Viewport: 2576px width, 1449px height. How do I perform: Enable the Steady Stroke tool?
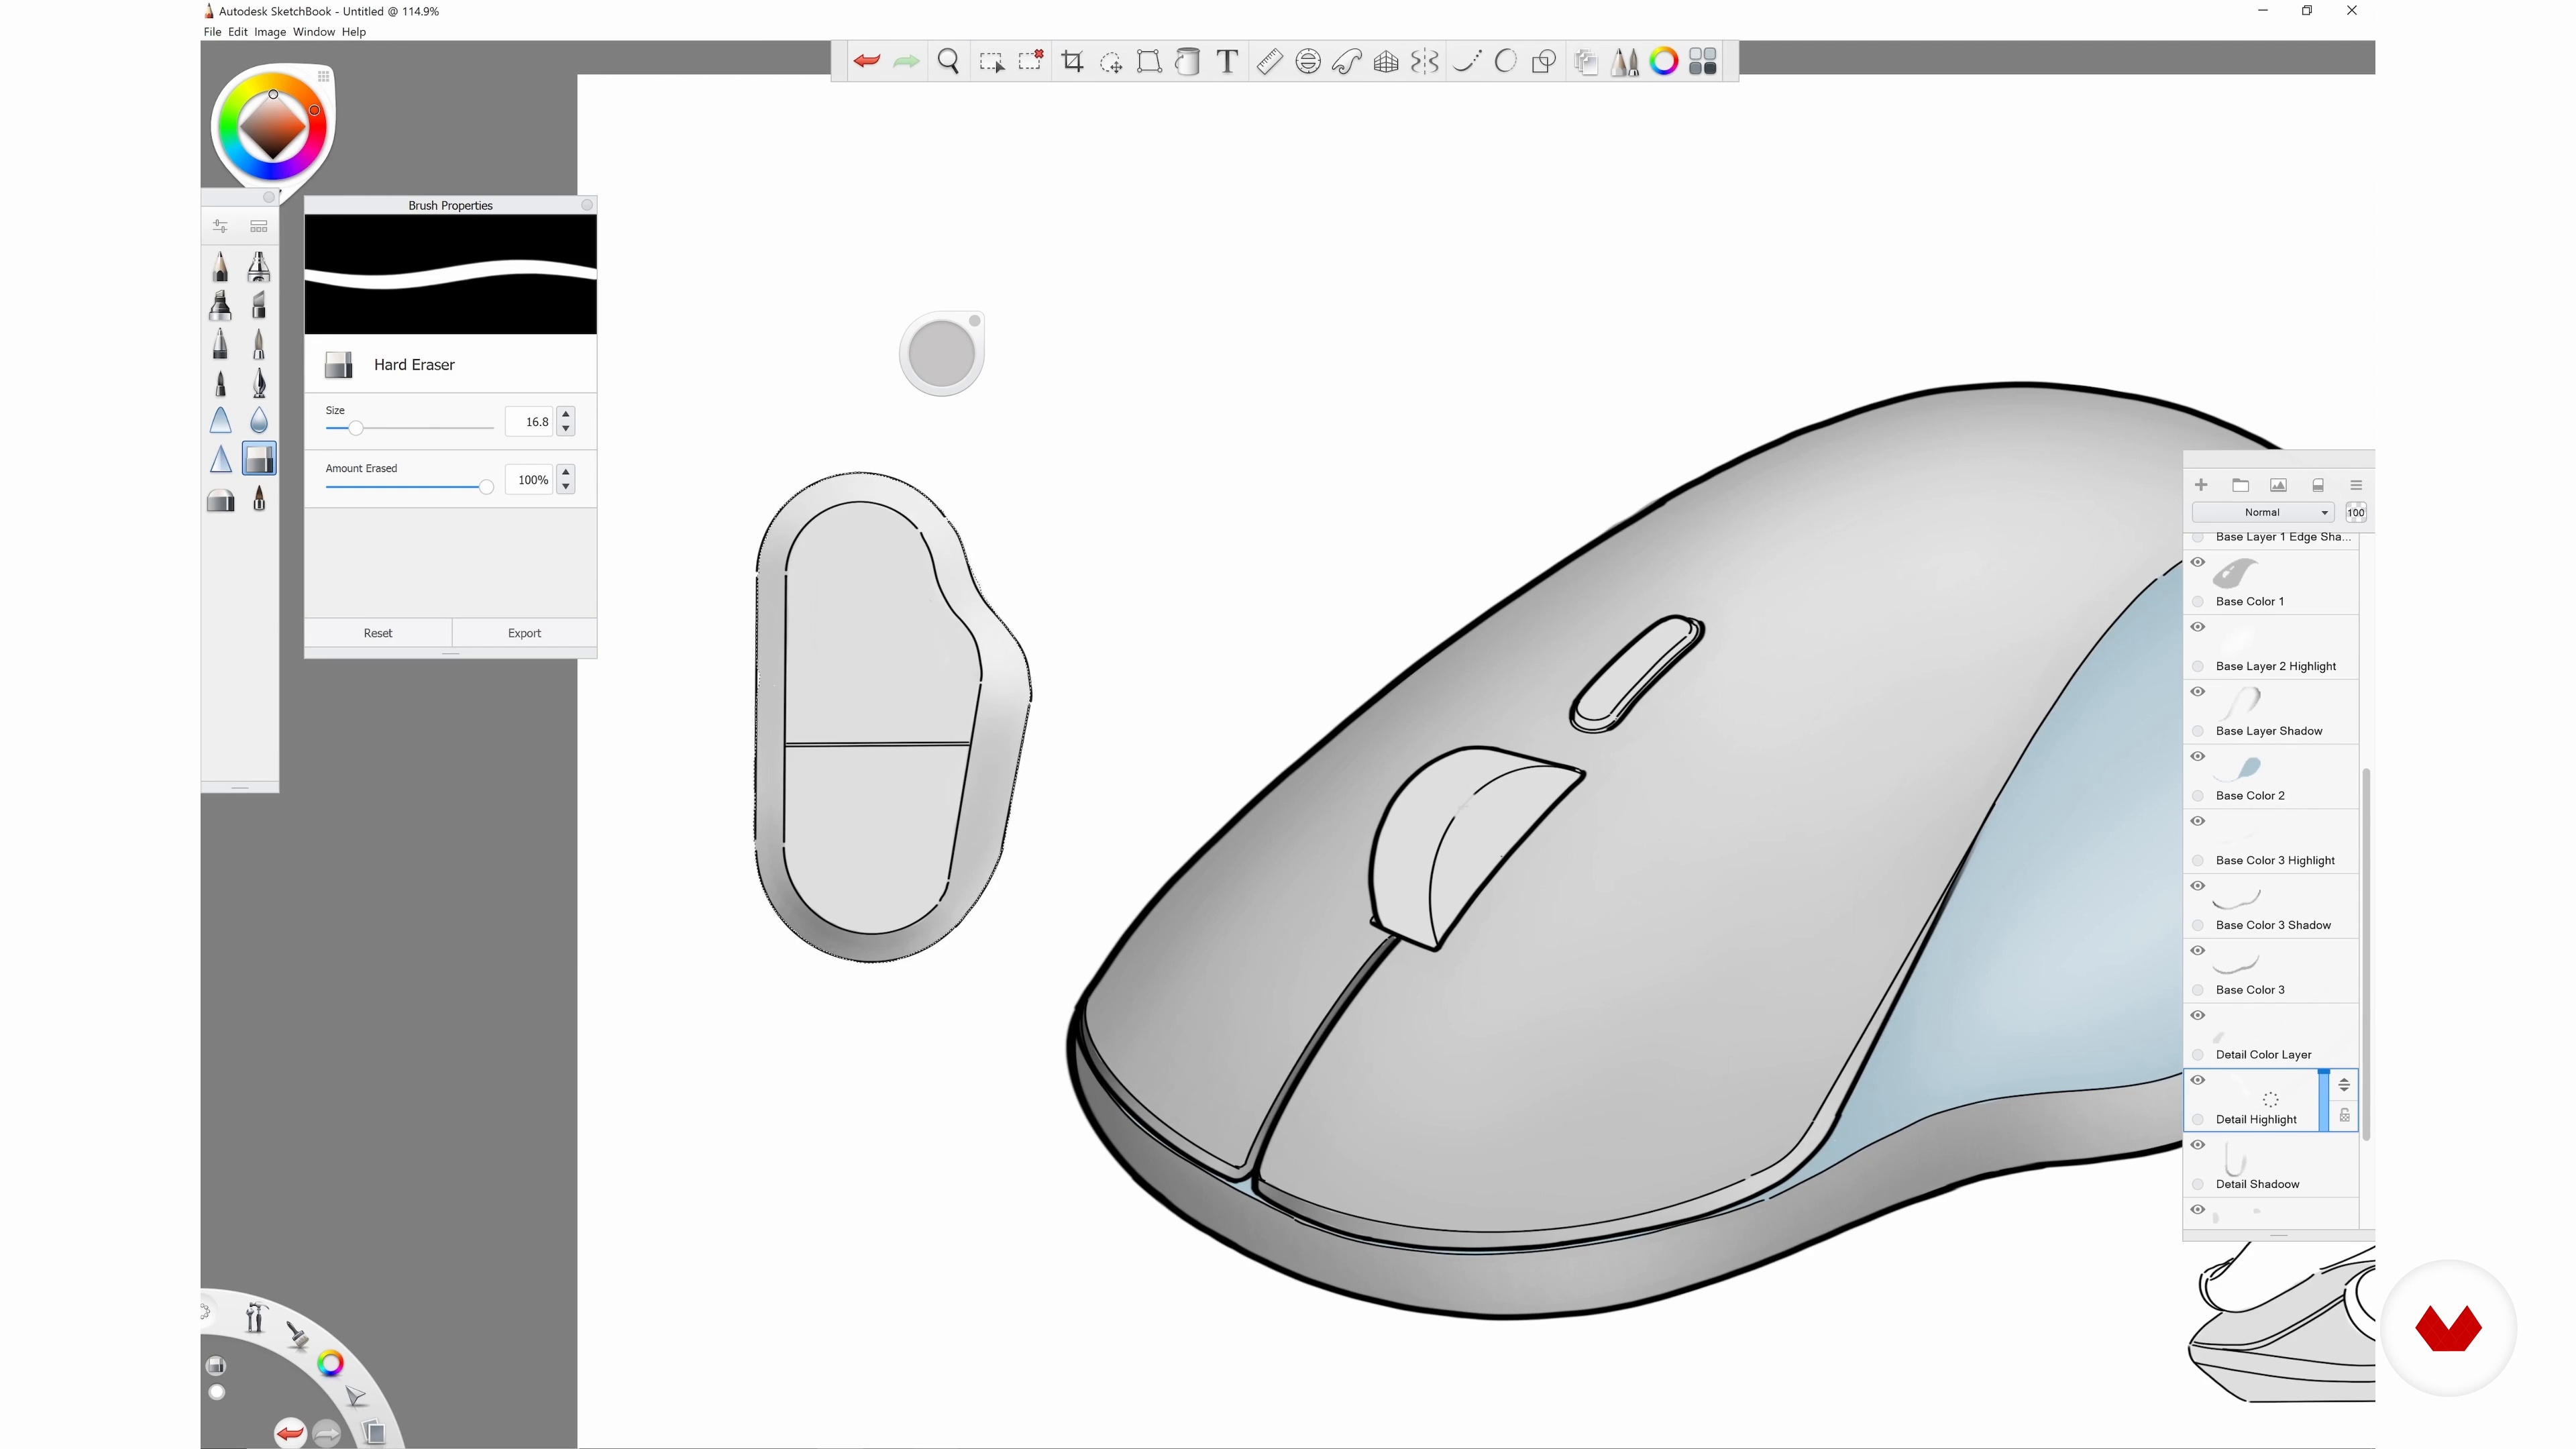click(x=1466, y=61)
